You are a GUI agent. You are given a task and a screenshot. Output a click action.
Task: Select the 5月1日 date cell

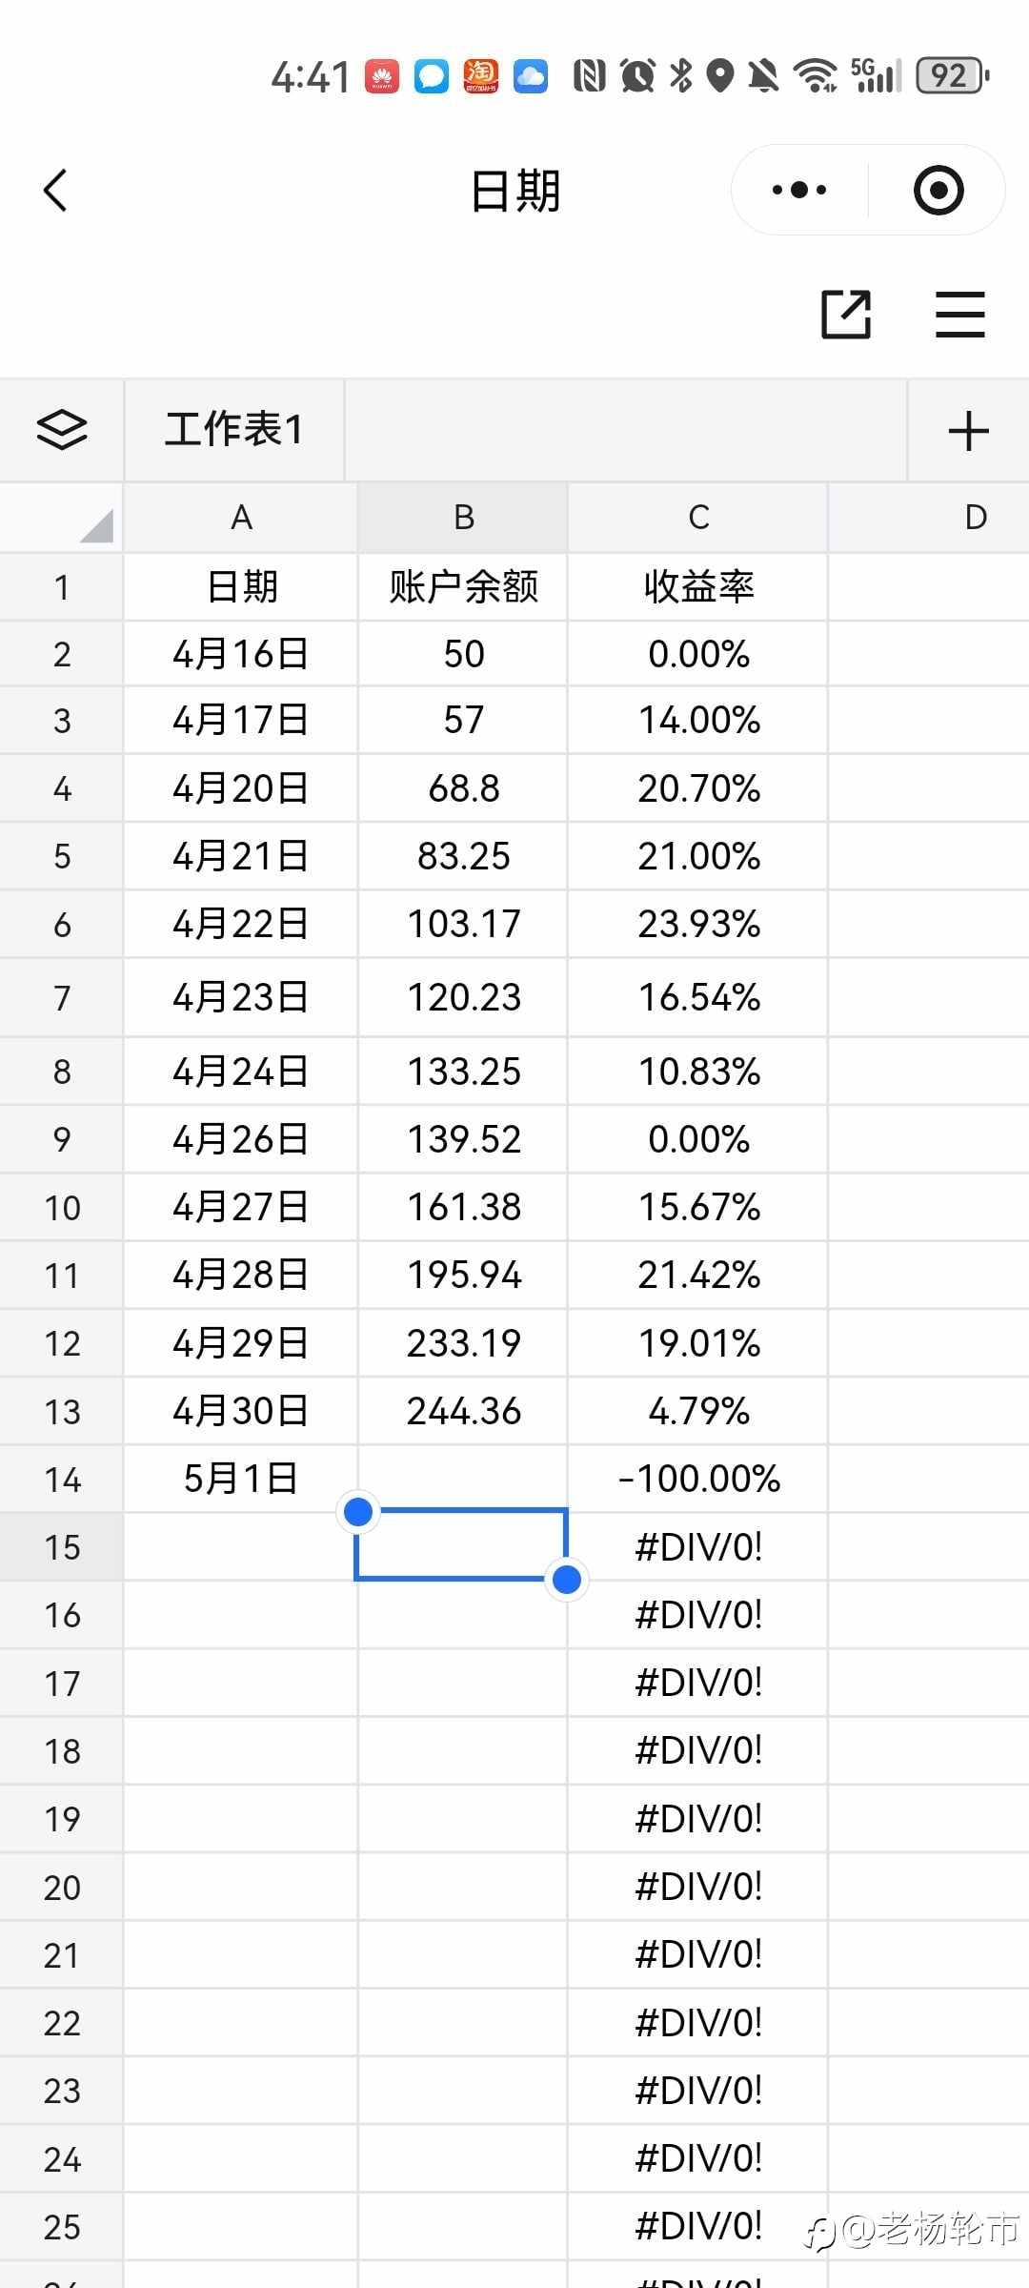click(x=241, y=1479)
